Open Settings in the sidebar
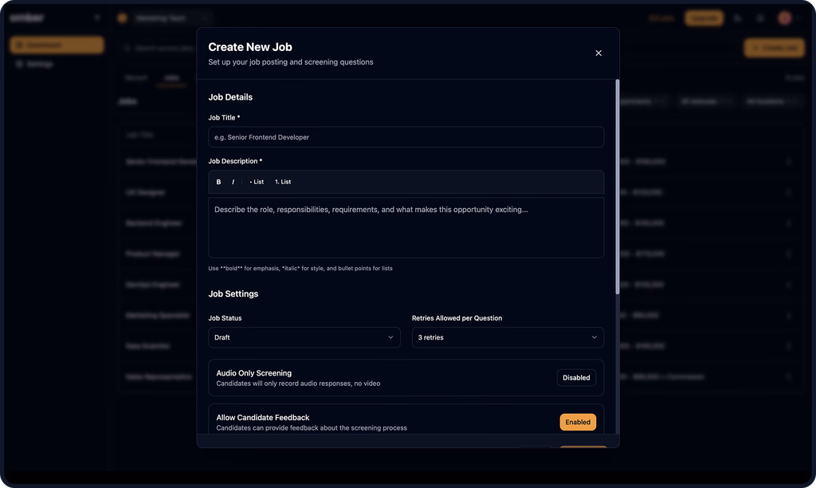This screenshot has height=488, width=816. 40,64
